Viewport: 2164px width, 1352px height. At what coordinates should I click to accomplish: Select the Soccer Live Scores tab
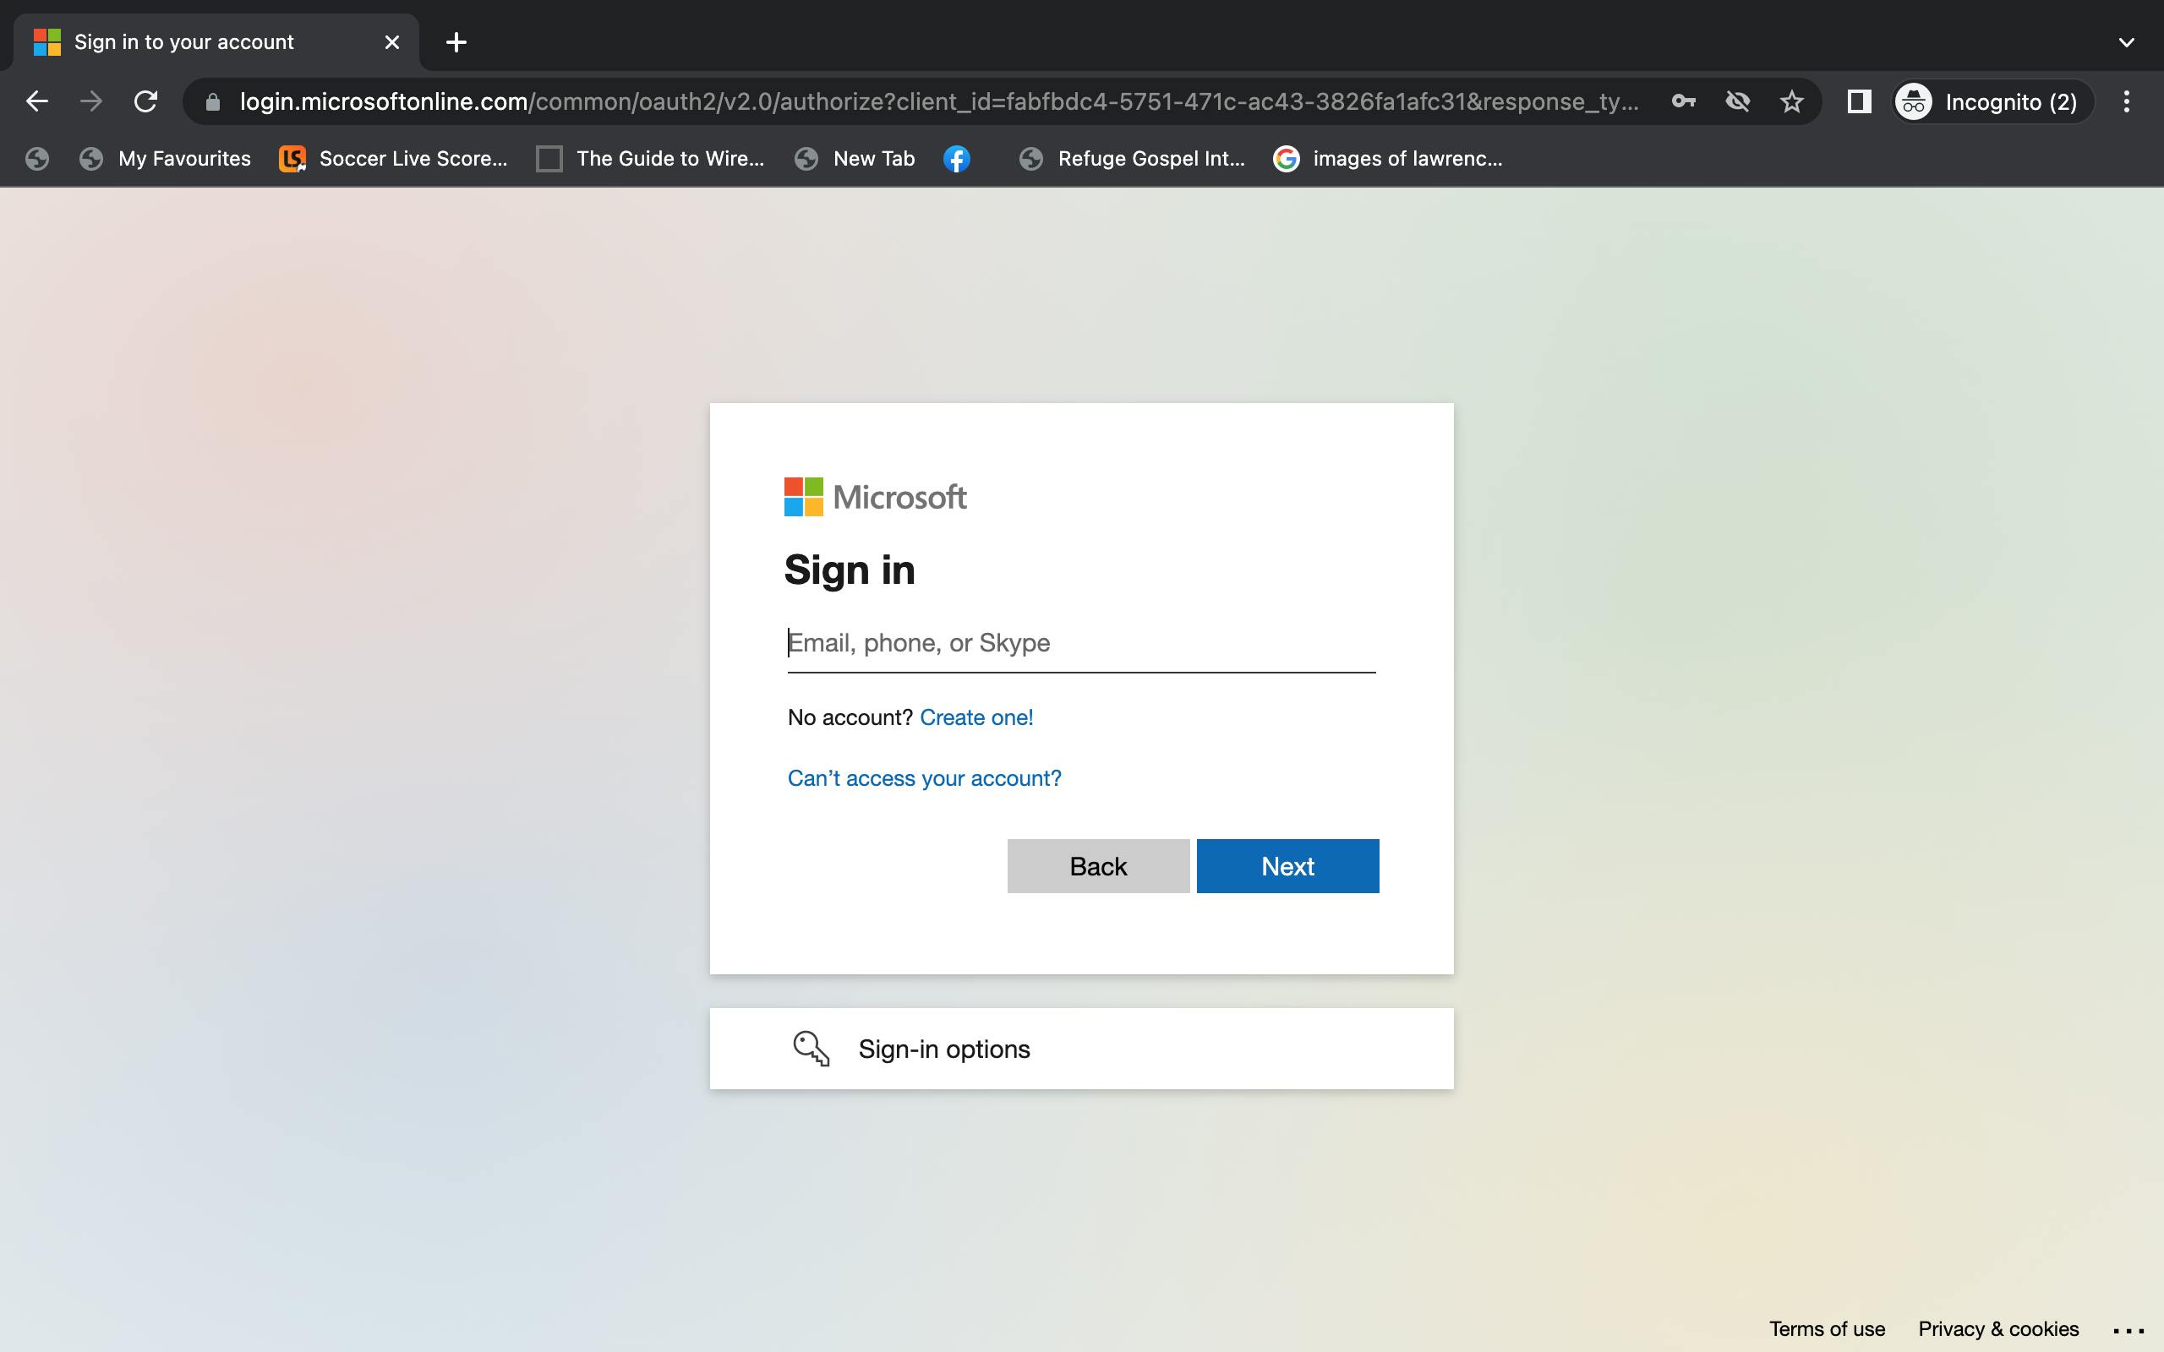pyautogui.click(x=413, y=157)
